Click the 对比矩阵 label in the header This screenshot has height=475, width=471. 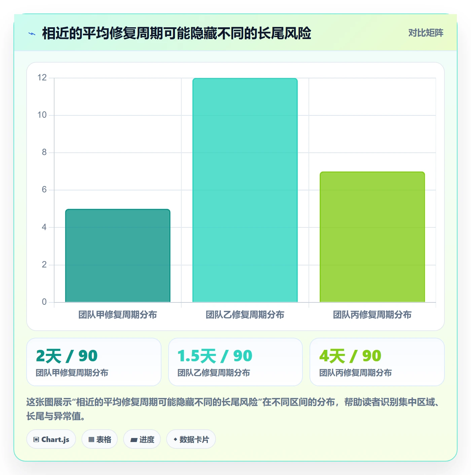(x=426, y=33)
